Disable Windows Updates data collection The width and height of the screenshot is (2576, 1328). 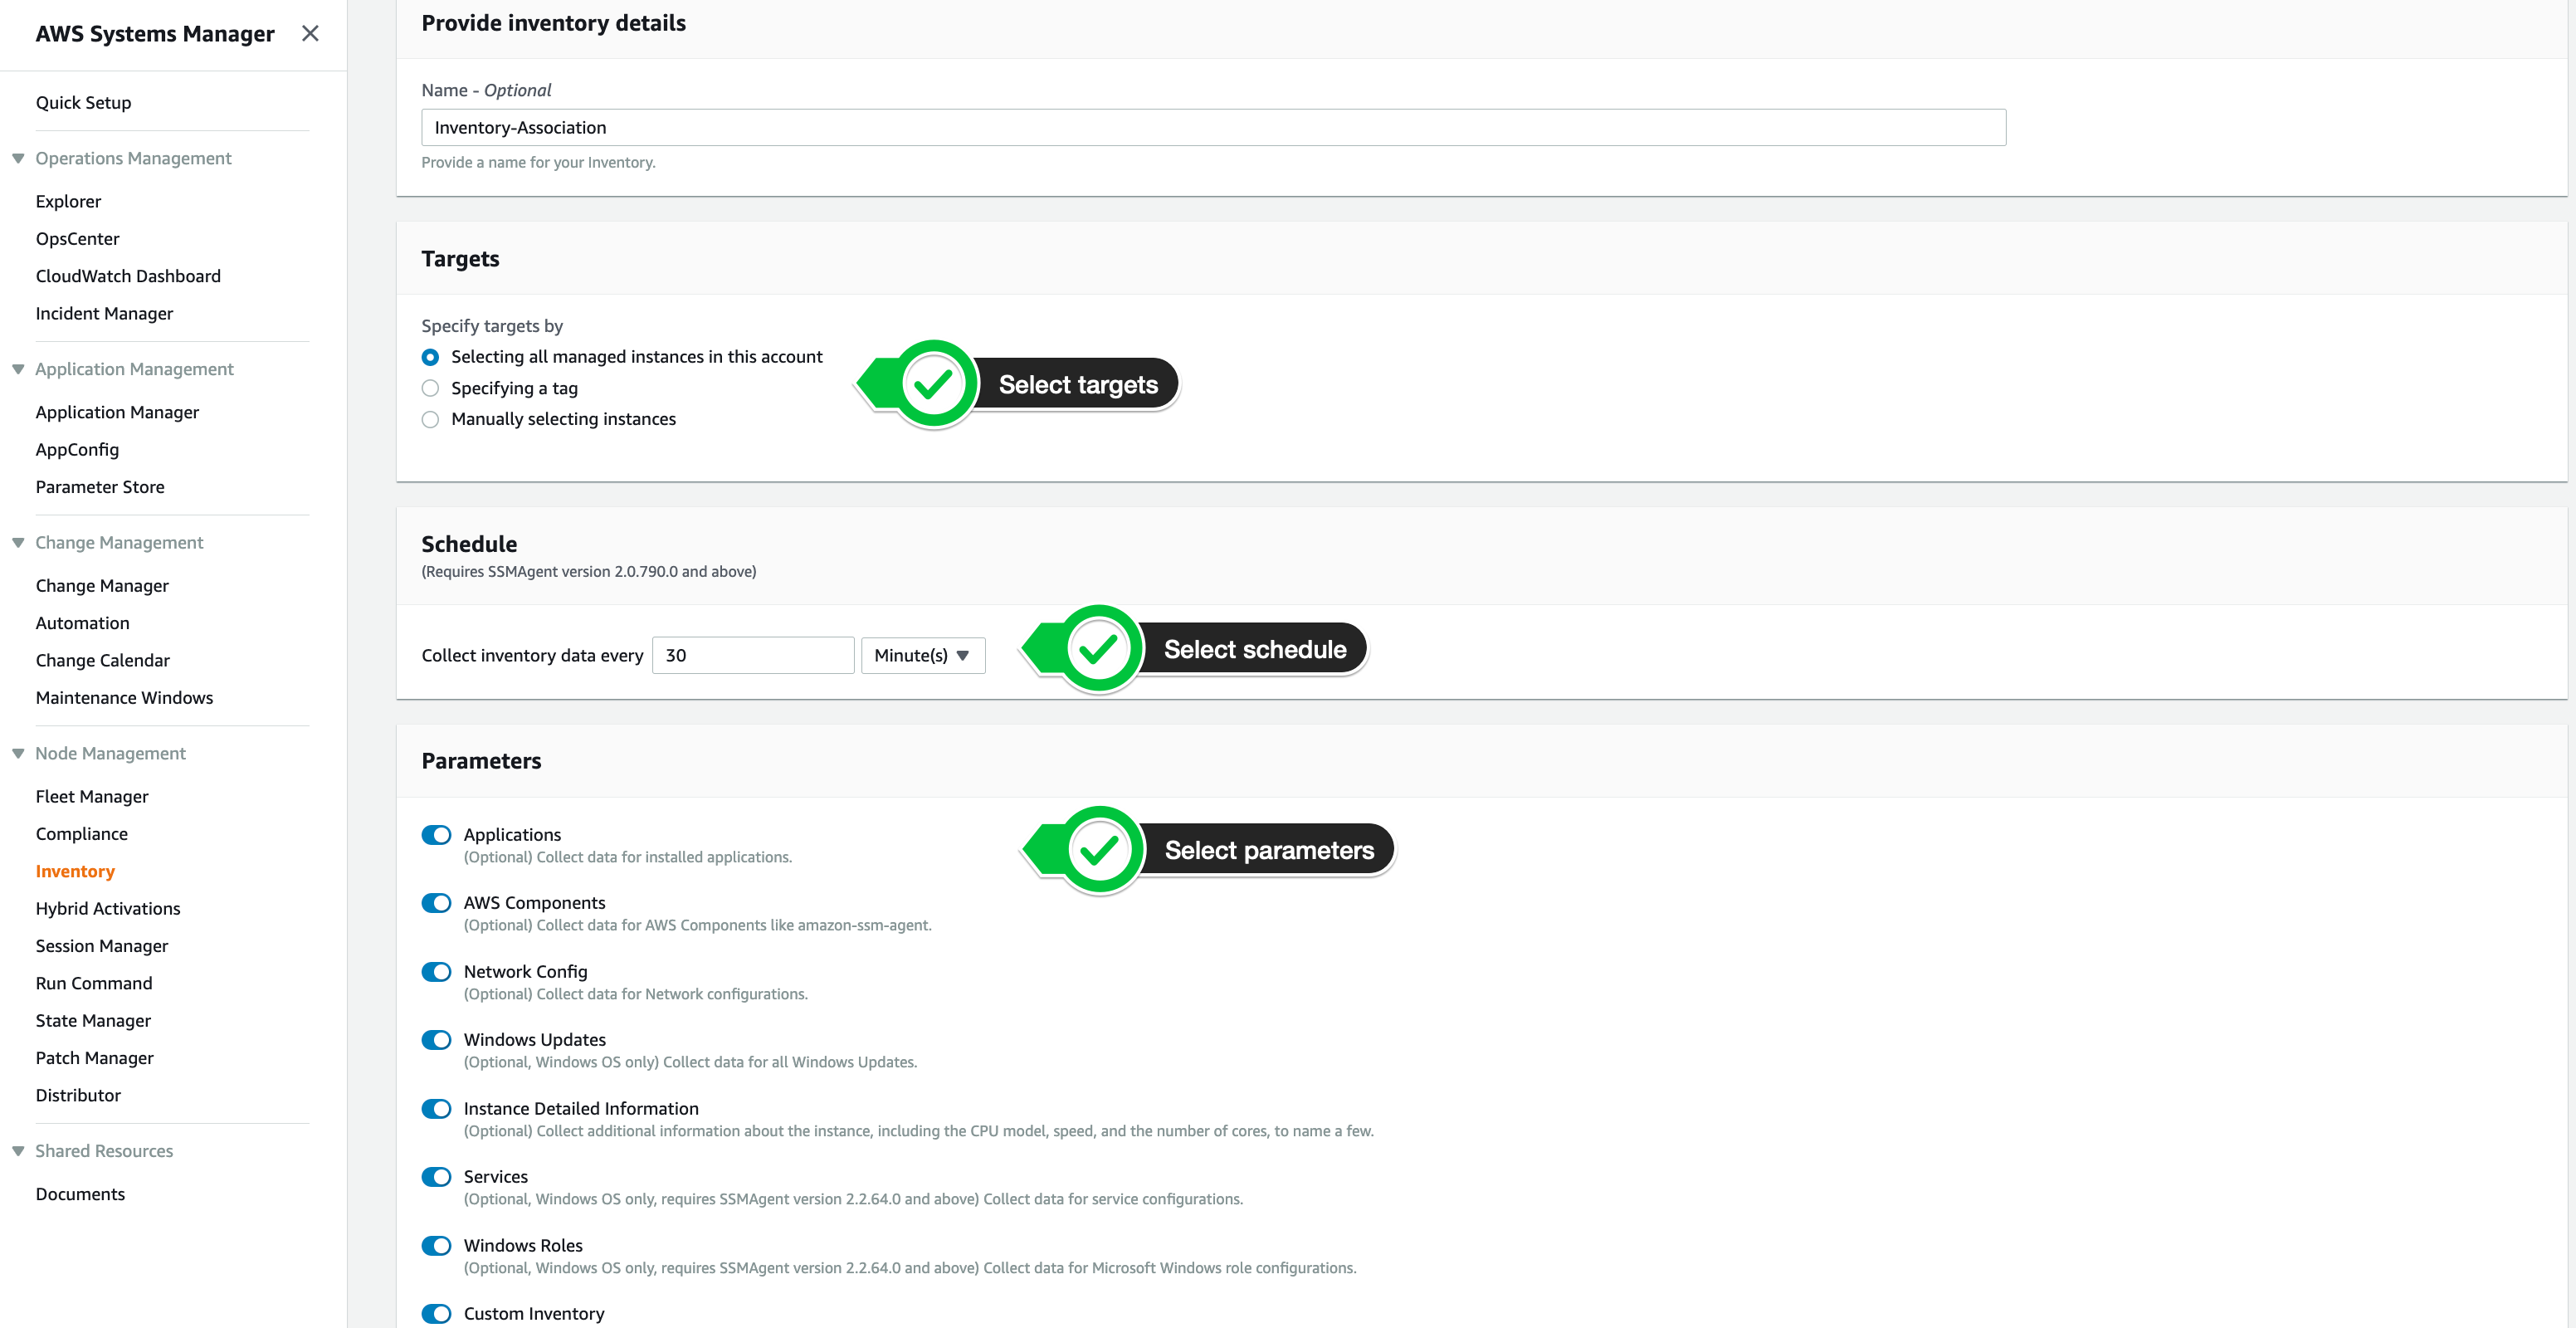(x=436, y=1040)
